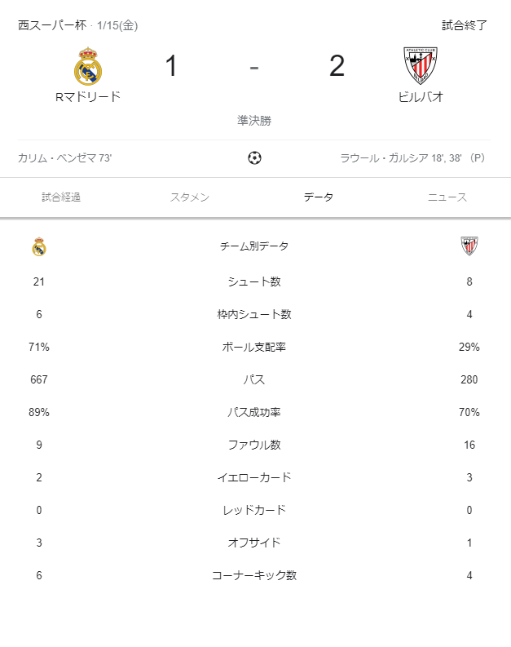The height and width of the screenshot is (647, 511).
Task: Click the 西スーパー杯 competition label
Action: click(51, 25)
